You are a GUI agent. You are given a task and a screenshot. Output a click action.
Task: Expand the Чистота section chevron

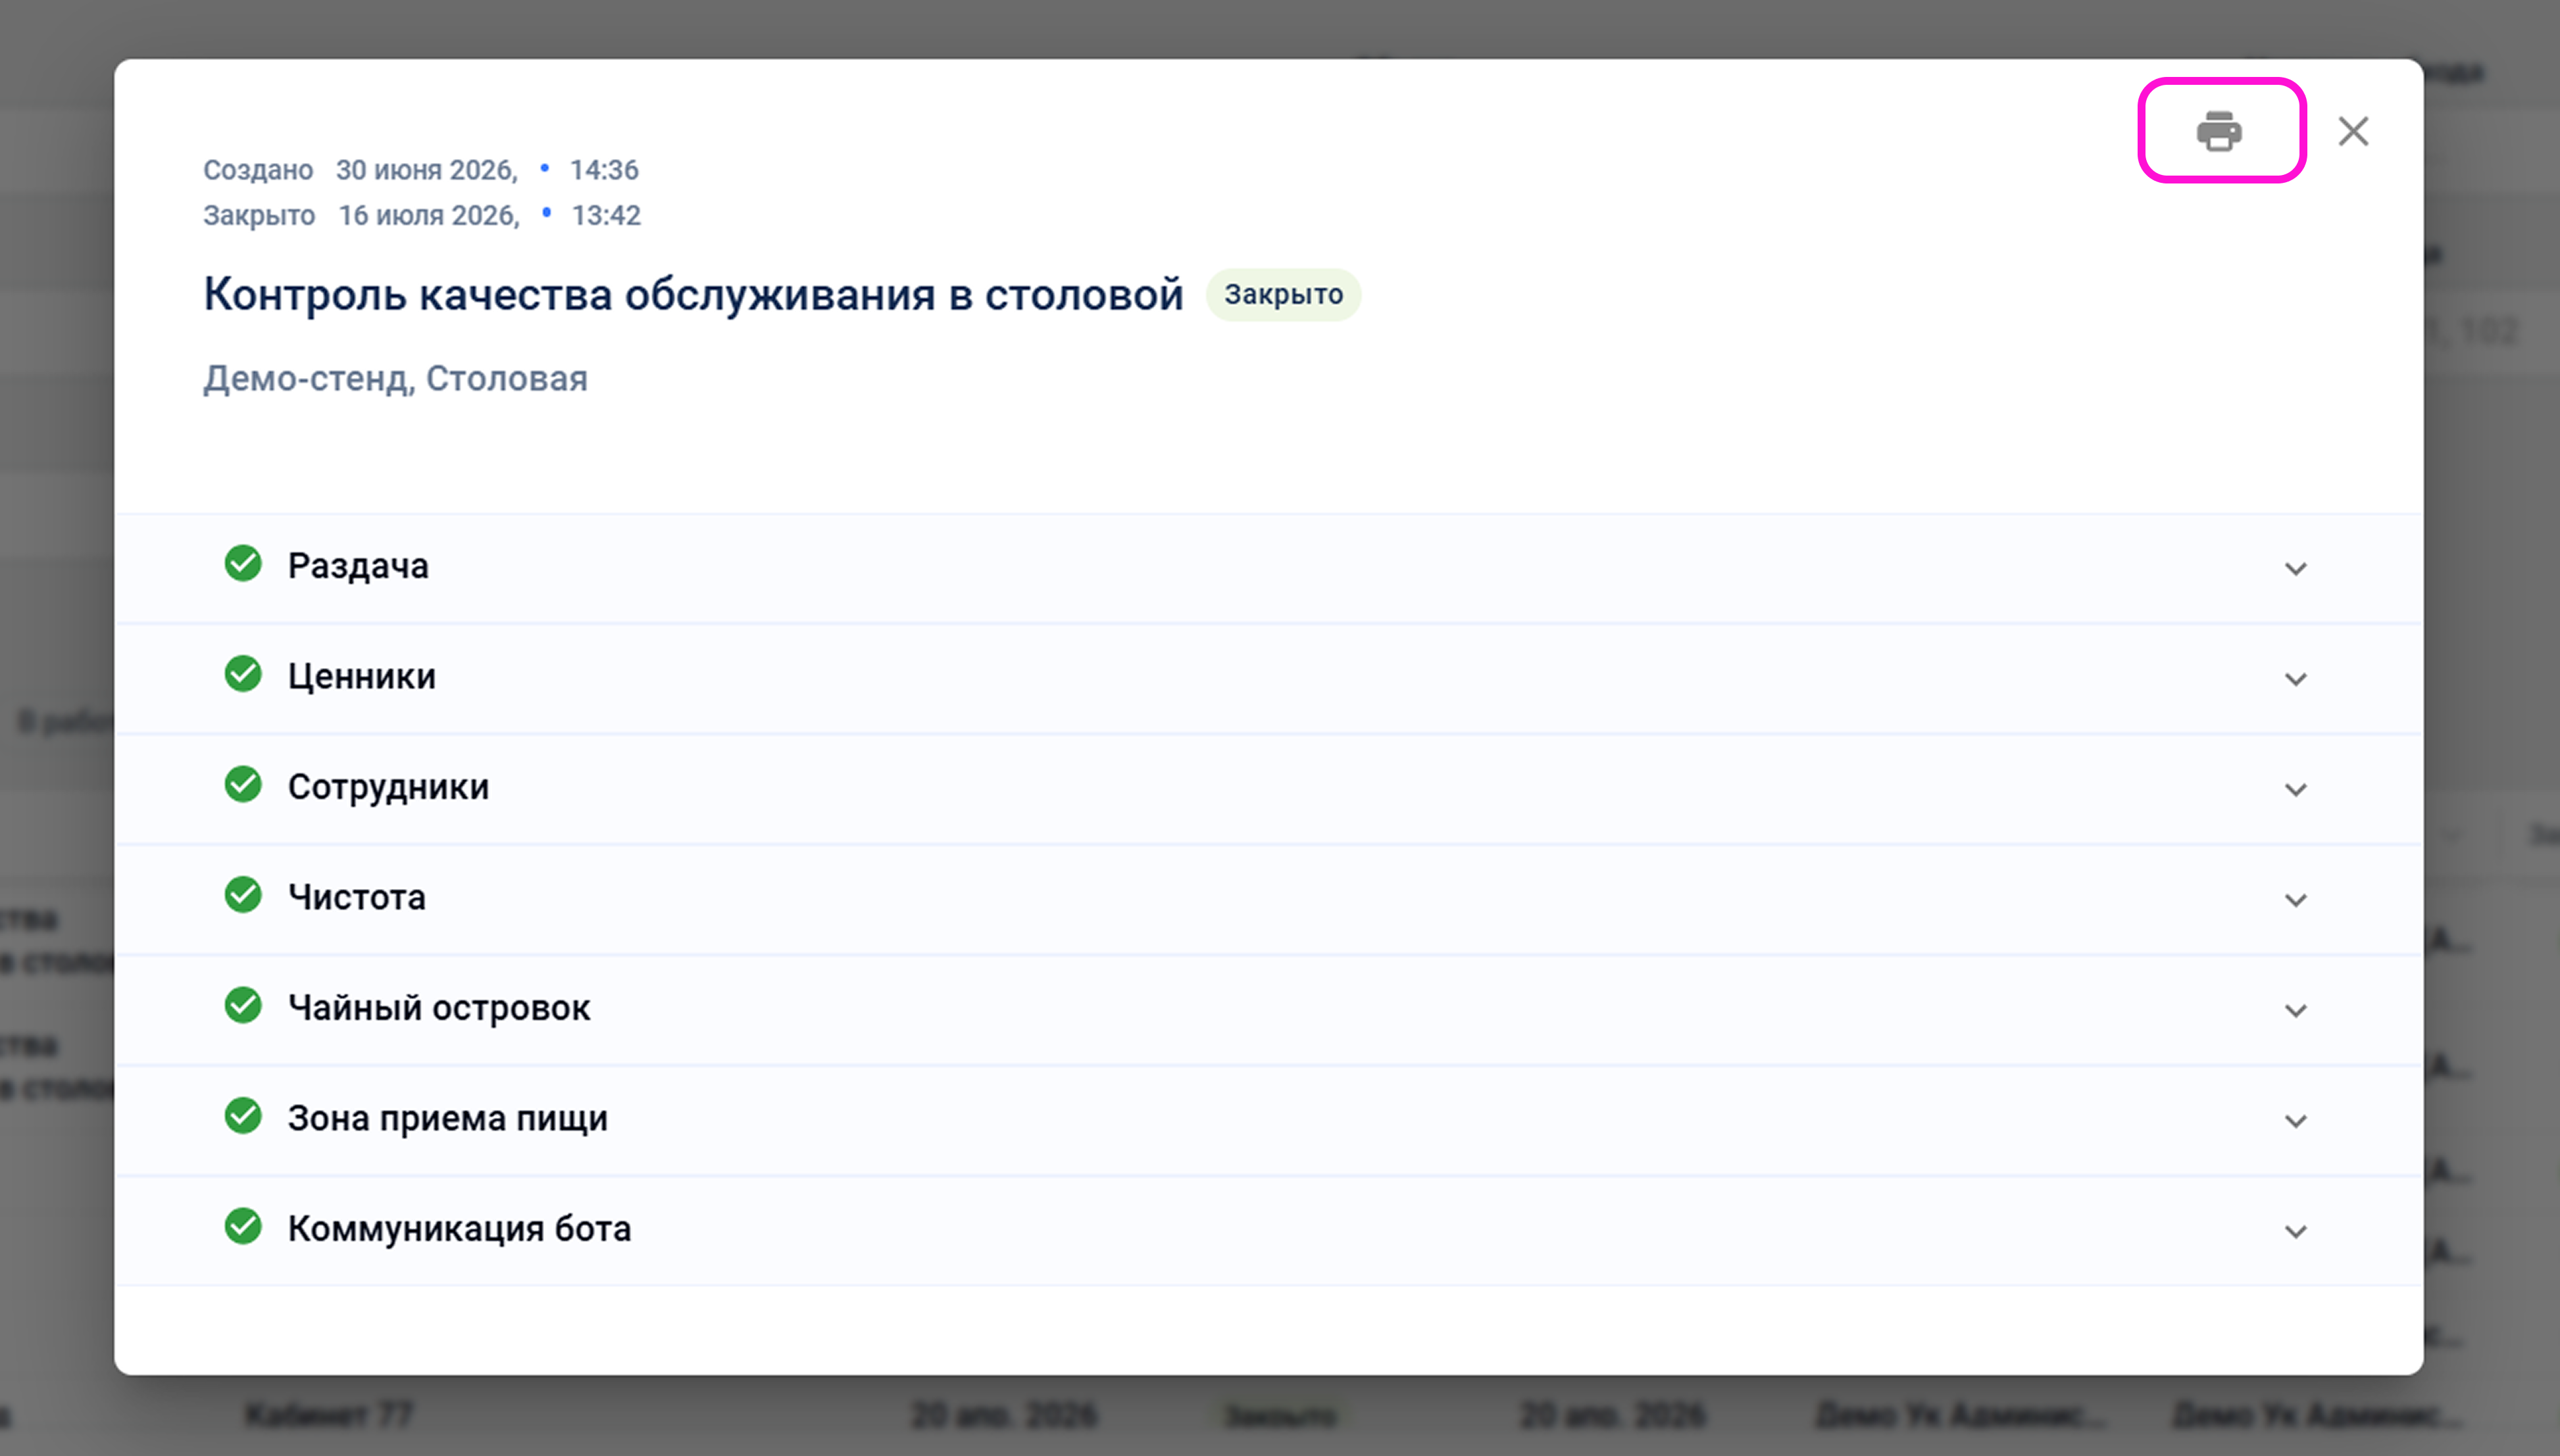click(x=2296, y=901)
